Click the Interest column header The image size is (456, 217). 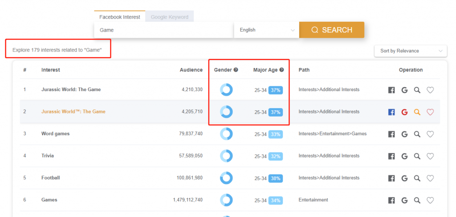pos(51,70)
